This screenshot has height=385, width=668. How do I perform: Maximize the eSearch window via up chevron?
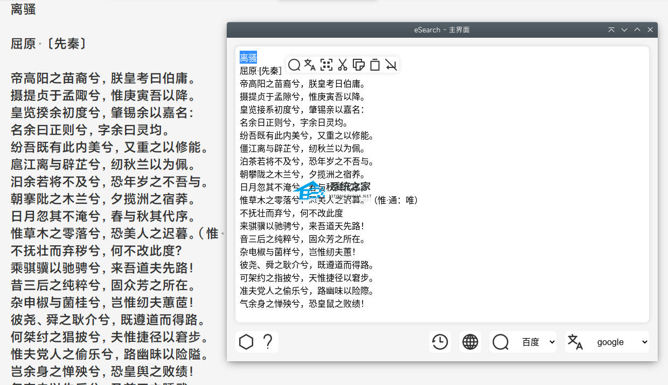tap(637, 30)
